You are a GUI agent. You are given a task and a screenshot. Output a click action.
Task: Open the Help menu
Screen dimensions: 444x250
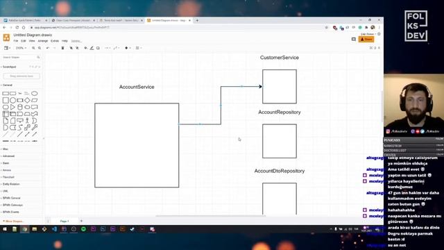click(x=65, y=41)
